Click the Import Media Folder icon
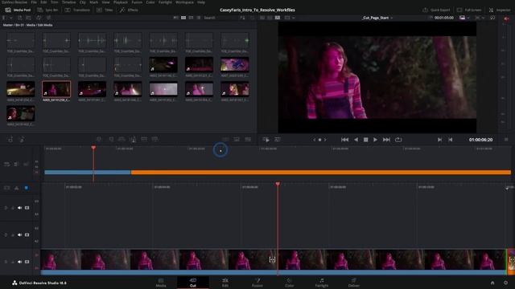 pyautogui.click(x=29, y=18)
